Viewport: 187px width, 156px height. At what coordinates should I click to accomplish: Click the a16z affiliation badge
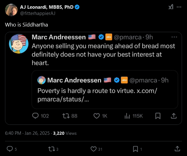coord(109,37)
